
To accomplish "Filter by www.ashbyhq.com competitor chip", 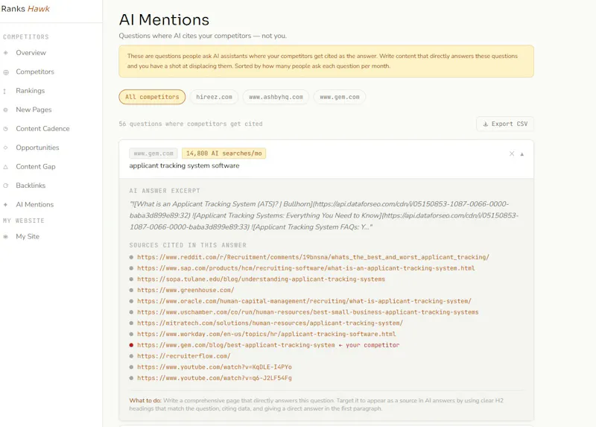I will pos(276,97).
